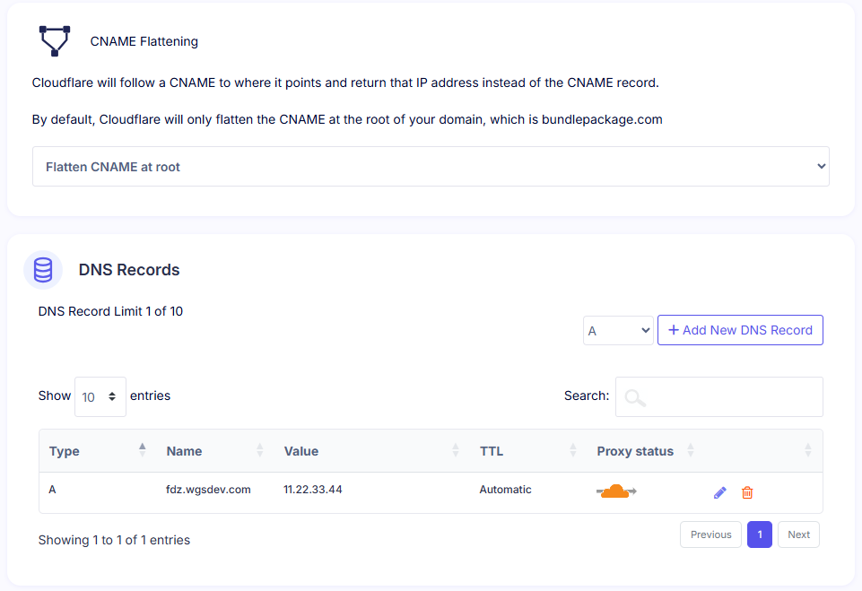Click the Automatic TTL cell
Viewport: 862px width, 591px height.
point(505,490)
